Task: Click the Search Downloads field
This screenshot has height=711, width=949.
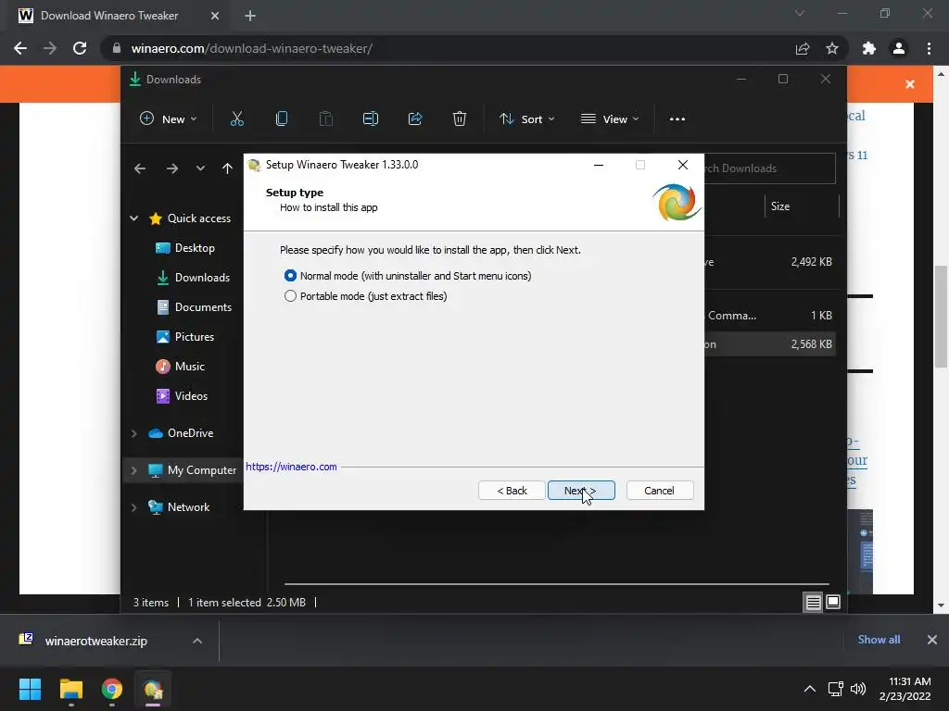Action: click(x=770, y=168)
